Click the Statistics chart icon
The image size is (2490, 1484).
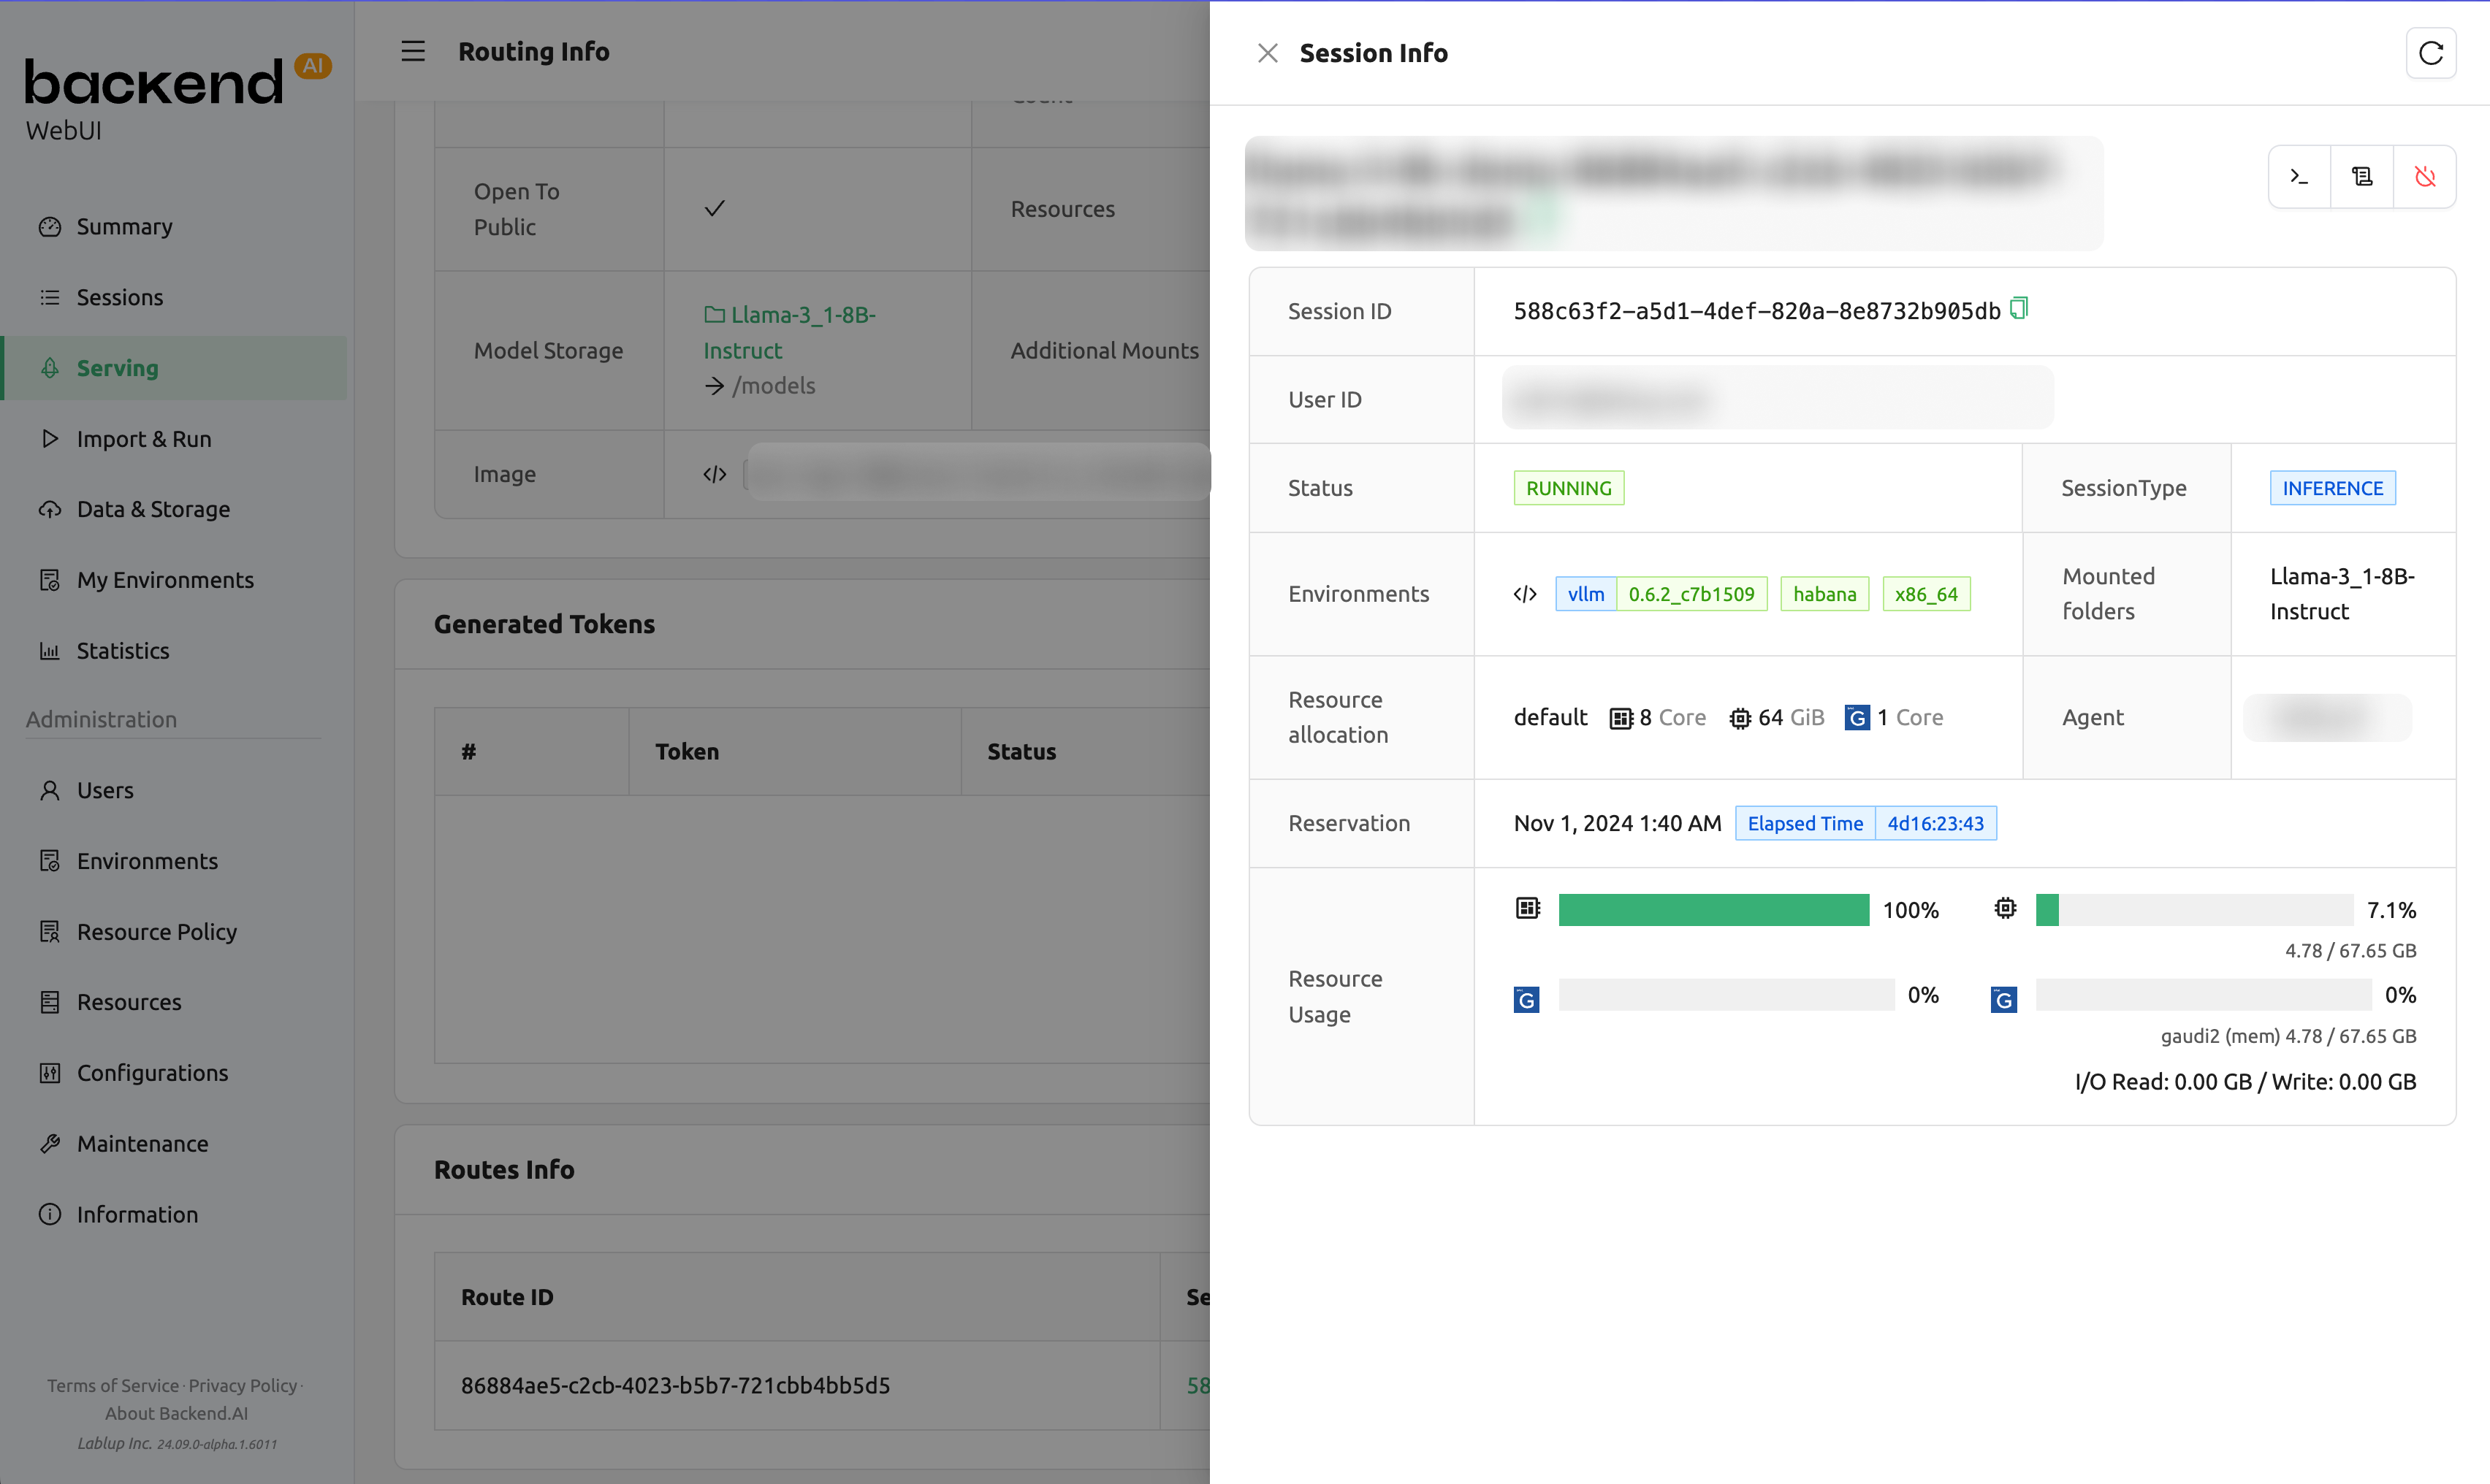pyautogui.click(x=49, y=651)
